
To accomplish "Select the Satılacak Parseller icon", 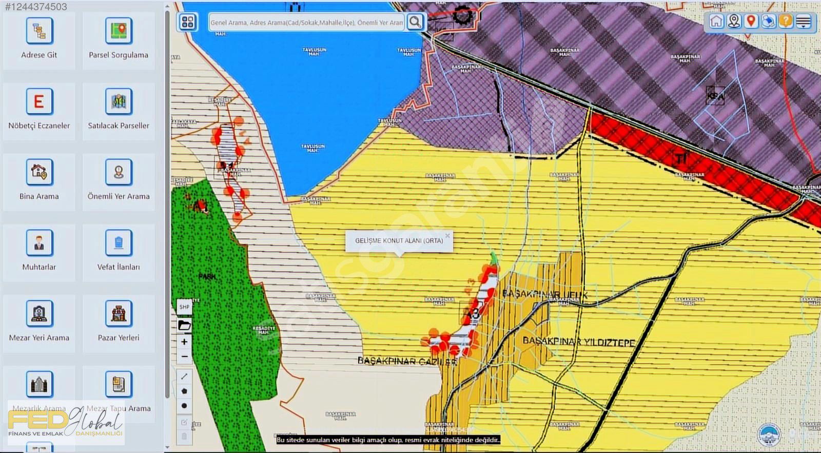I will coord(119,102).
